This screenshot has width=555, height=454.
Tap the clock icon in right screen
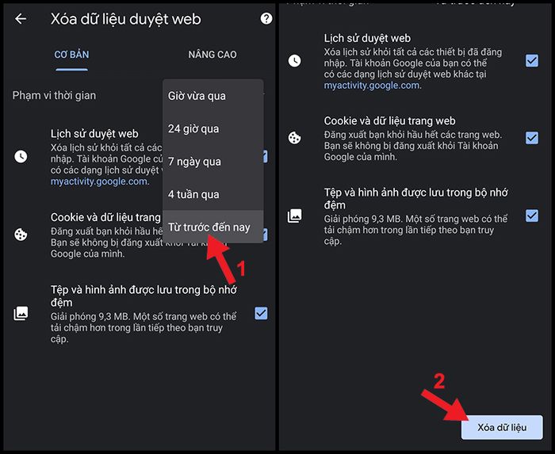(294, 61)
